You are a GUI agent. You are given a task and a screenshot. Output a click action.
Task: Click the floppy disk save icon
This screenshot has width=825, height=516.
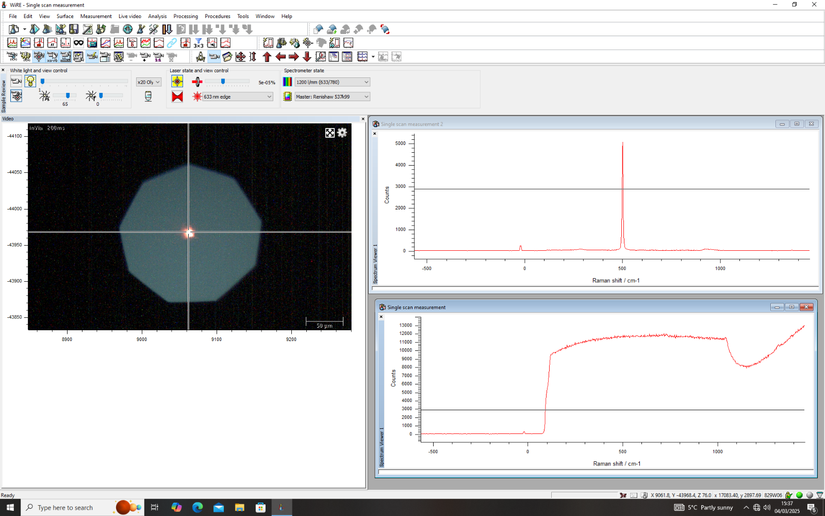click(74, 29)
